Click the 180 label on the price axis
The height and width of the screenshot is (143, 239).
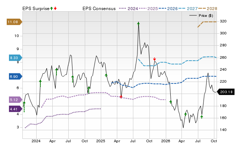point(223,106)
